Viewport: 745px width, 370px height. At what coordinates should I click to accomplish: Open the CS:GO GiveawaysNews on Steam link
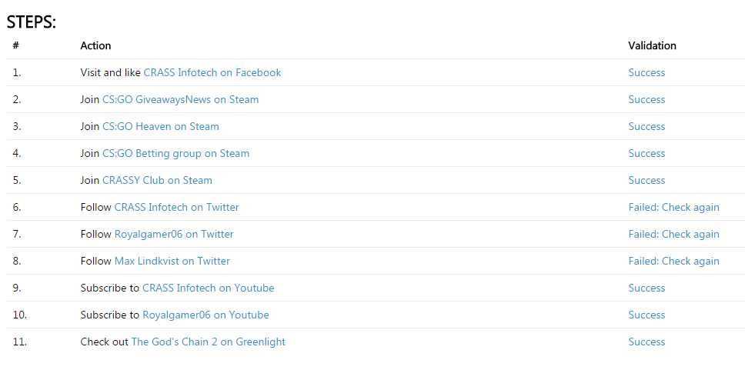pos(181,100)
